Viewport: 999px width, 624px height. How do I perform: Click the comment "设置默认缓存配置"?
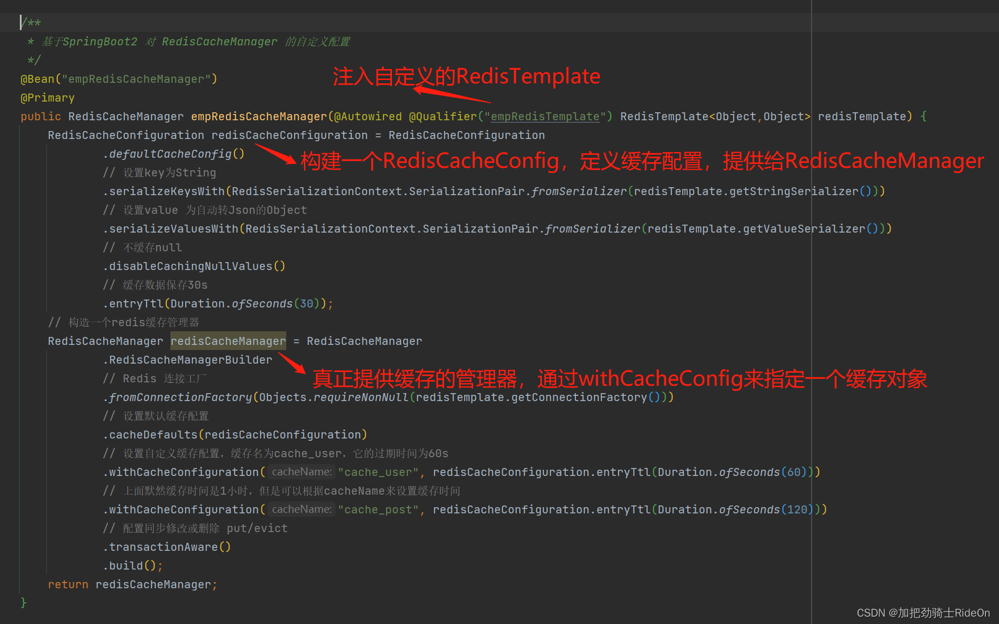coord(156,416)
